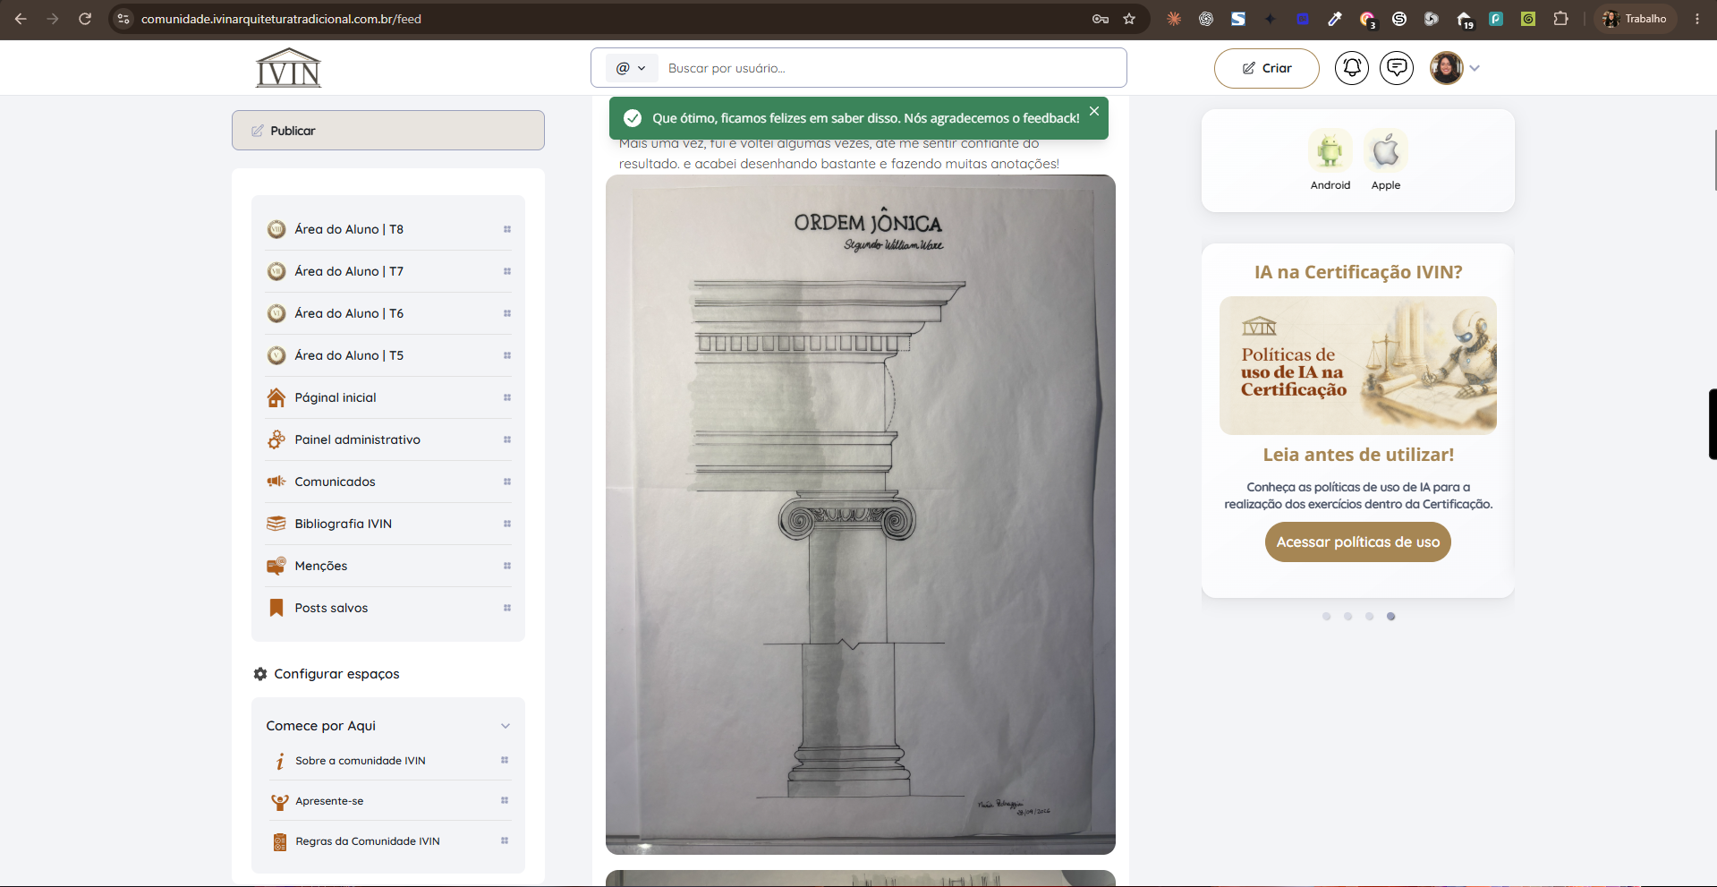This screenshot has width=1717, height=887.
Task: Click the Página inicial house icon
Action: (276, 397)
